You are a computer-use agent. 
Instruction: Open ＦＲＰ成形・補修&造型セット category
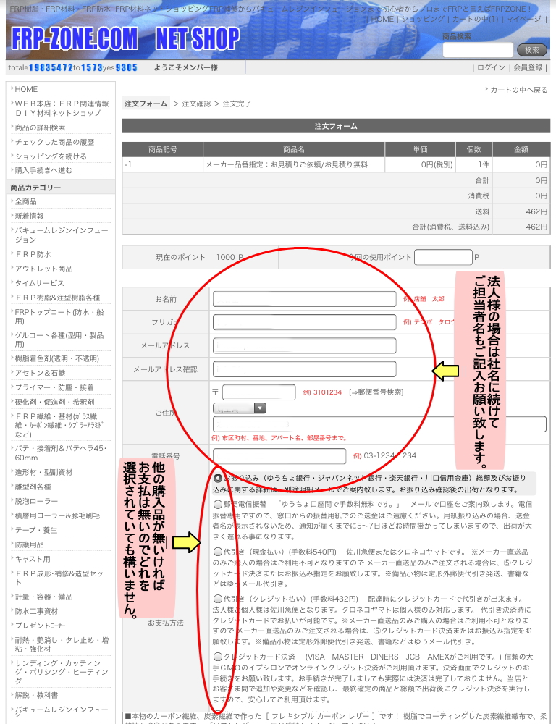(58, 578)
